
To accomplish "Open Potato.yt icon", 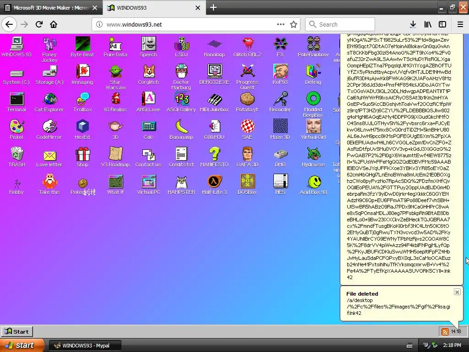I will click(247, 99).
